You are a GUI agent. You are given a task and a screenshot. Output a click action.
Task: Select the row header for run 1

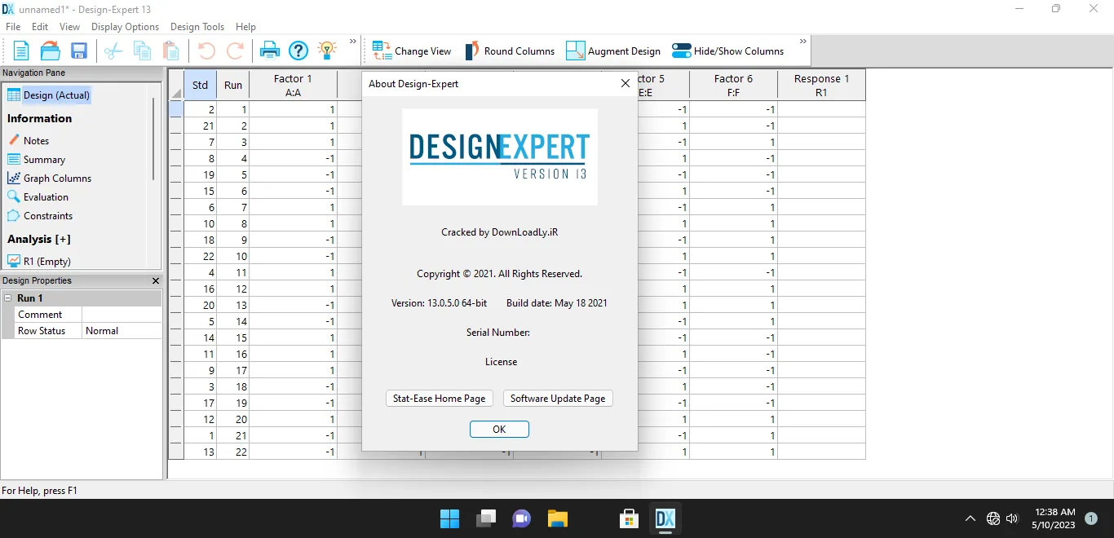pos(176,109)
